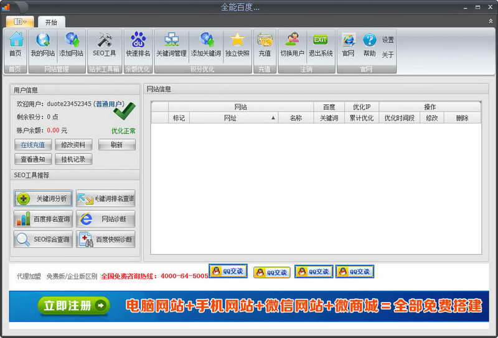This screenshot has height=338, width=498.
Task: Click the first QQ交谈 chat button
Action: tap(228, 271)
